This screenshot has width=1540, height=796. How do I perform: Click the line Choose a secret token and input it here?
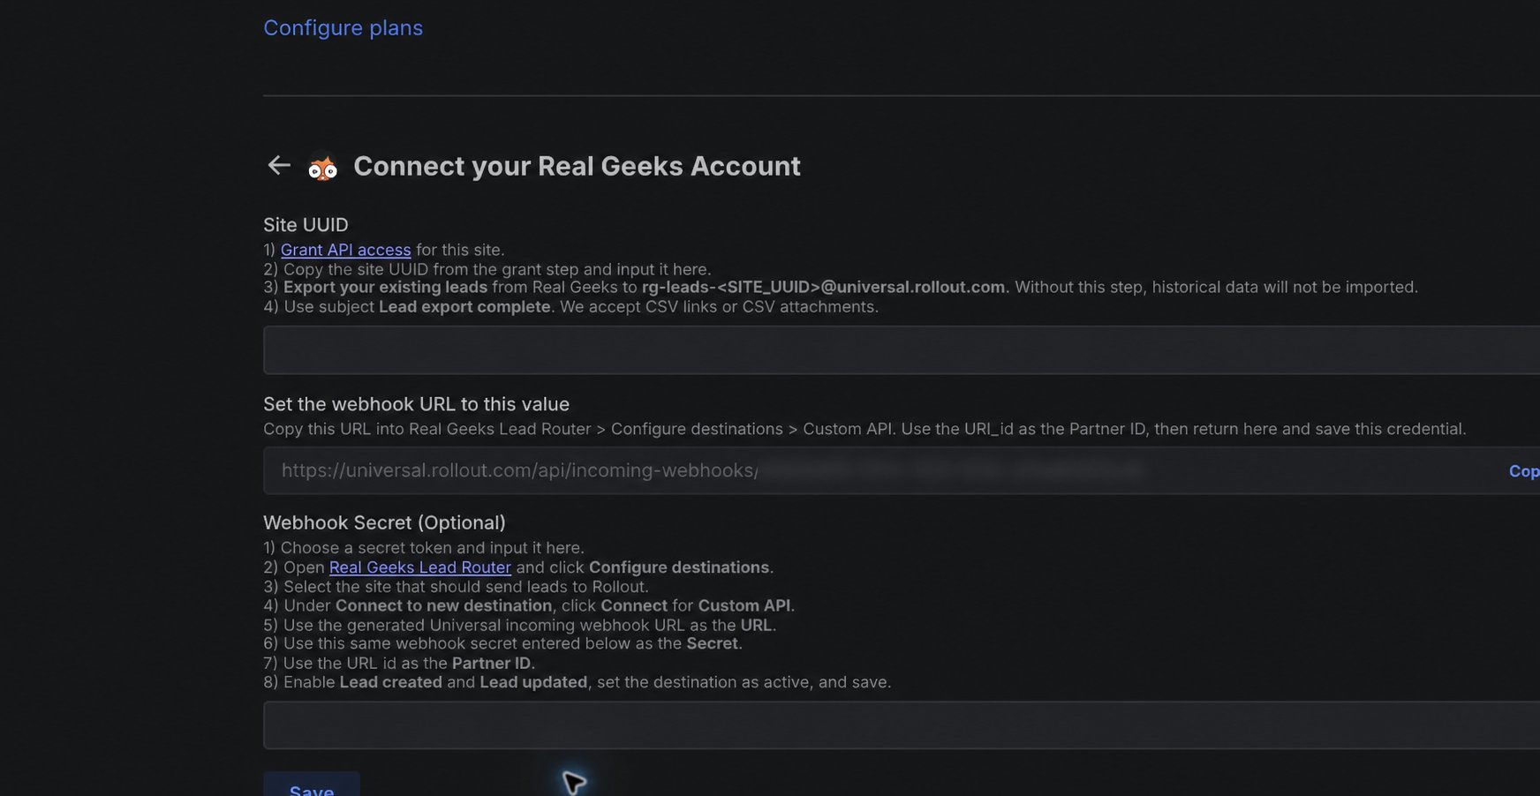pos(424,548)
